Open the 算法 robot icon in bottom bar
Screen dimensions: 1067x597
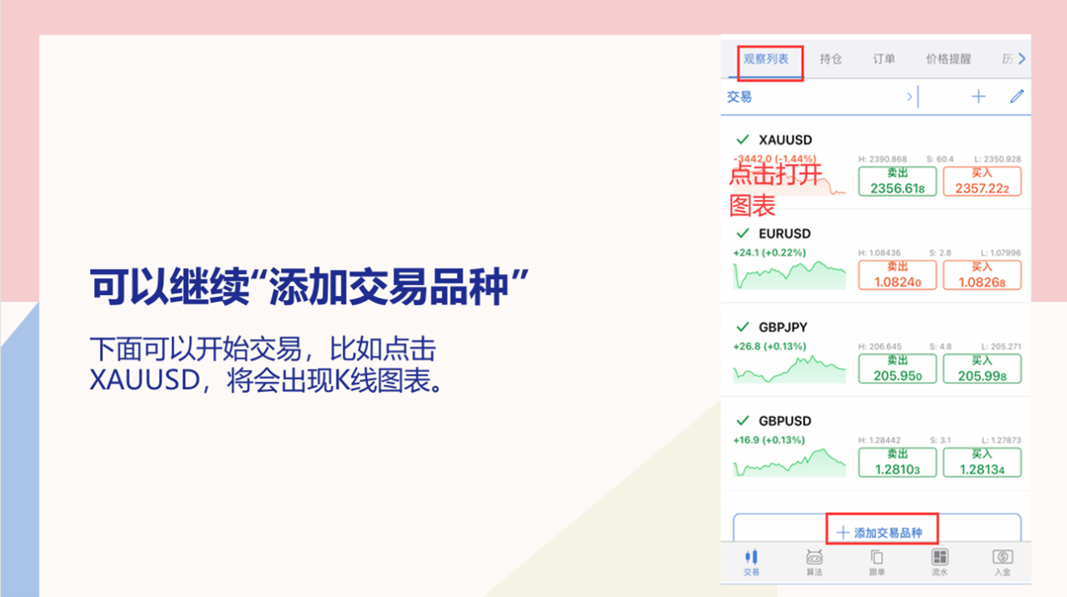pos(814,557)
